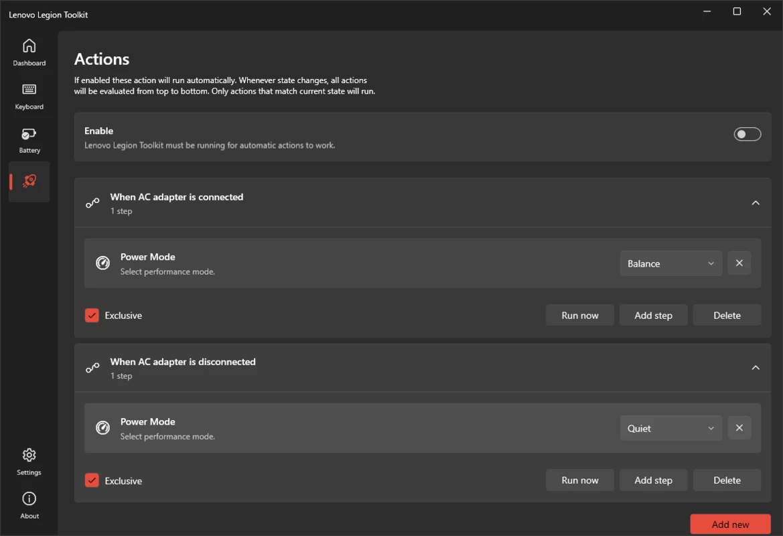Click Add step for AC adapter connected action
Viewport: 783px width, 536px height.
pyautogui.click(x=653, y=315)
